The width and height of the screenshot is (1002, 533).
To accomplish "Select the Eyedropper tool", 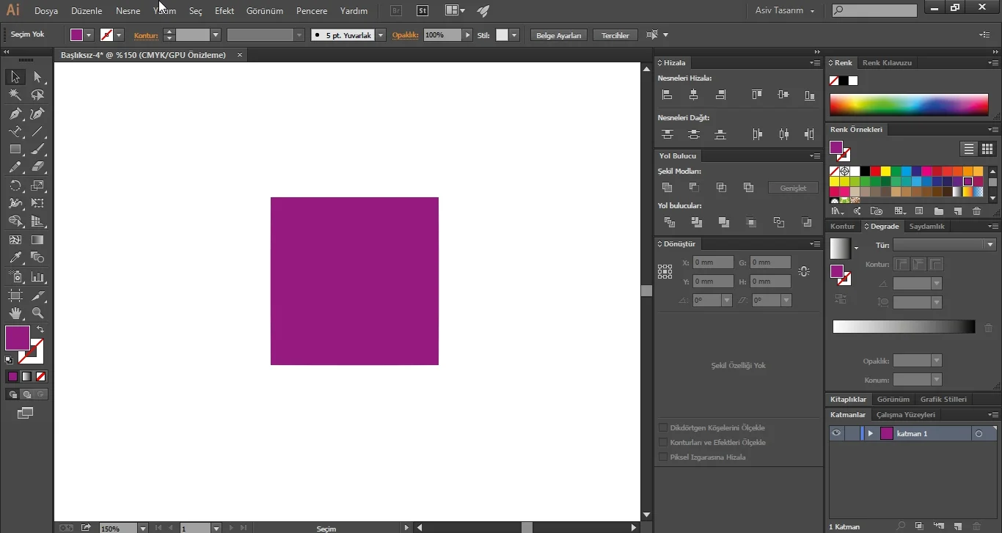I will tap(15, 257).
